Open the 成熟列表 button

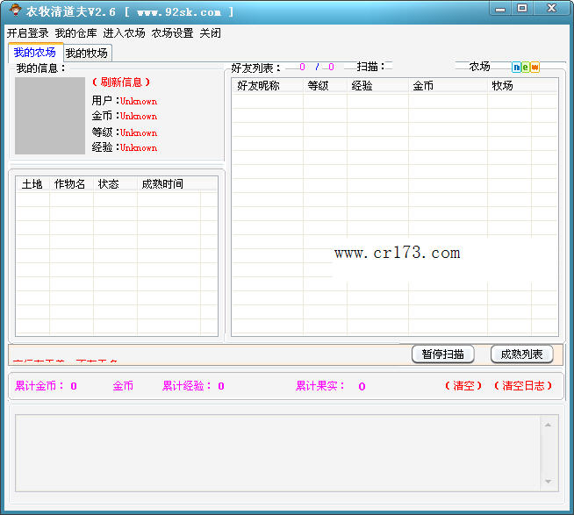pyautogui.click(x=521, y=354)
